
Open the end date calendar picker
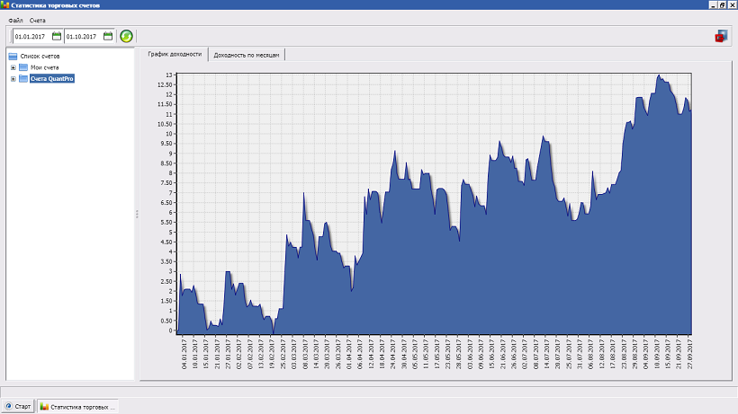click(x=108, y=36)
